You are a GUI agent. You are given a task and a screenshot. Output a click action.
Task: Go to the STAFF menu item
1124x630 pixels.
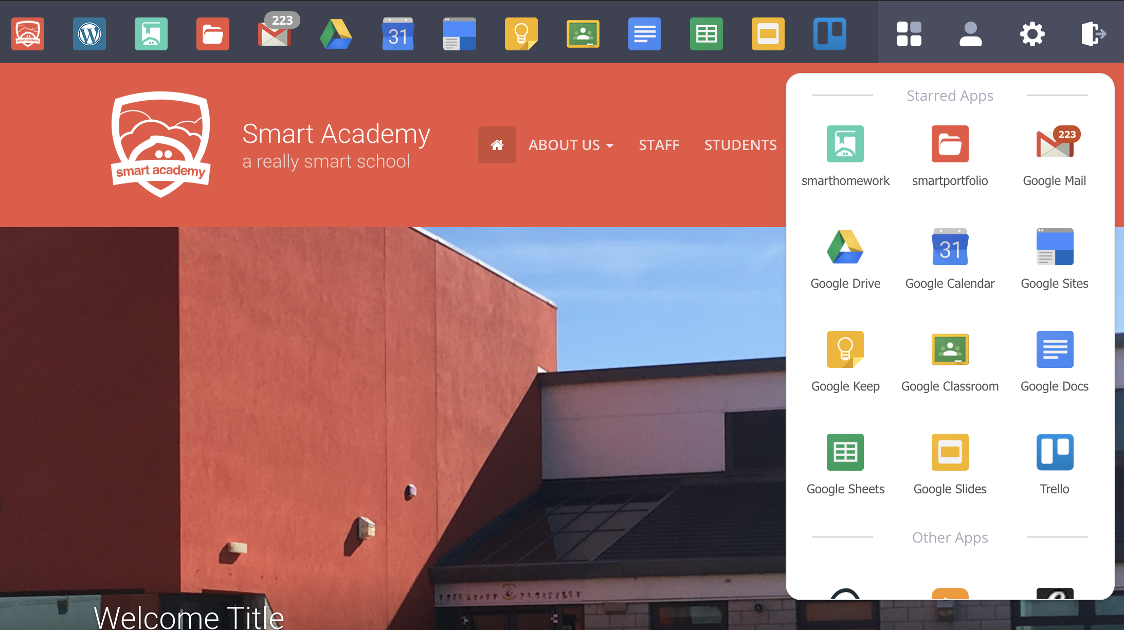click(x=659, y=145)
